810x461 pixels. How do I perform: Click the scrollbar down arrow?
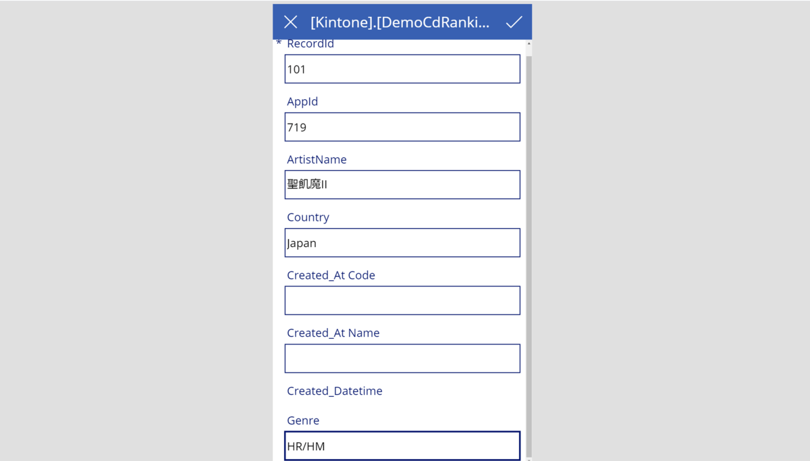click(529, 459)
